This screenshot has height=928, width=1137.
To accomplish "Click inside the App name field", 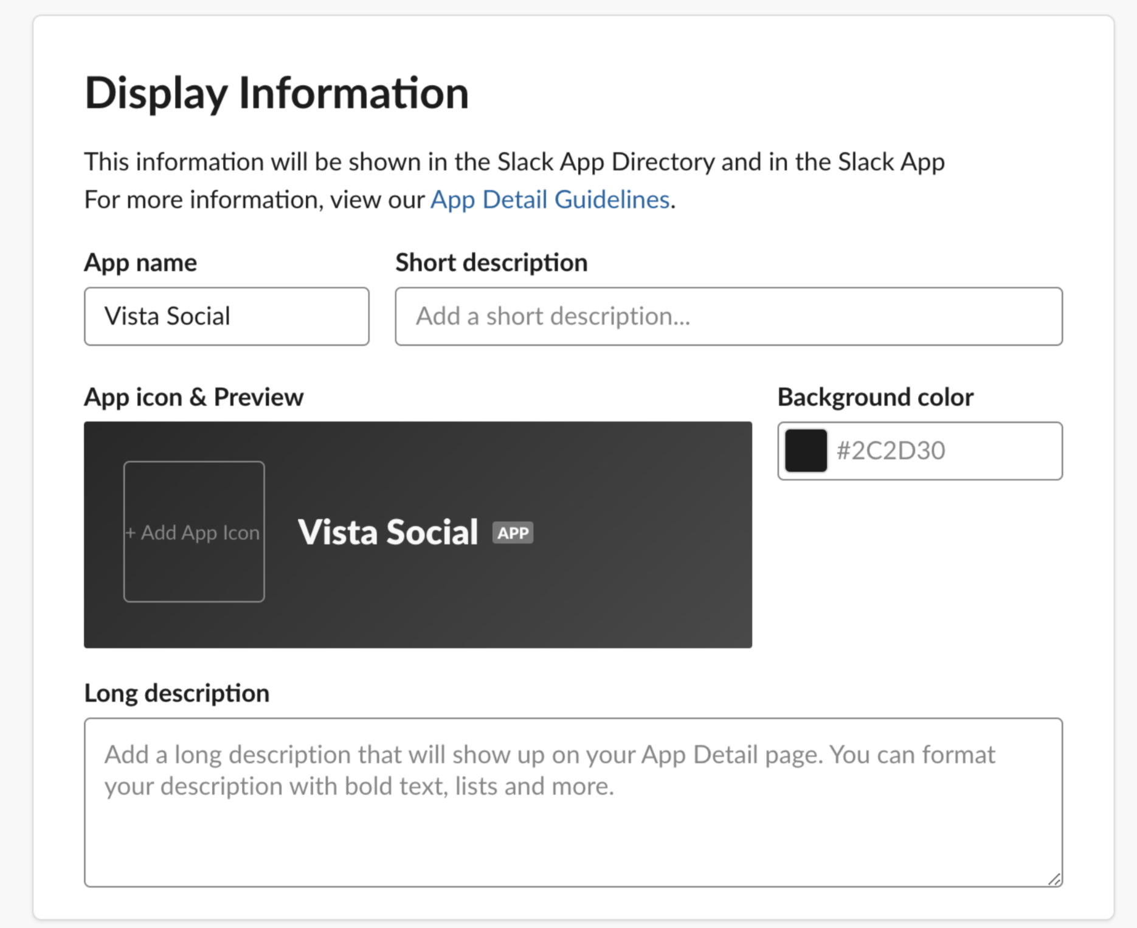I will (226, 316).
